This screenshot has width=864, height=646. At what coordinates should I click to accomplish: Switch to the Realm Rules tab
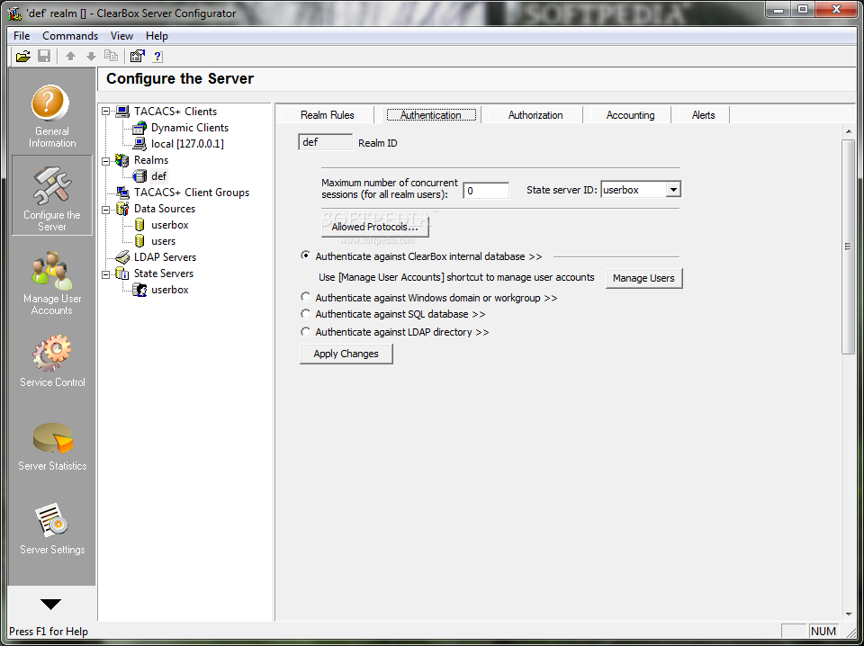(x=328, y=115)
